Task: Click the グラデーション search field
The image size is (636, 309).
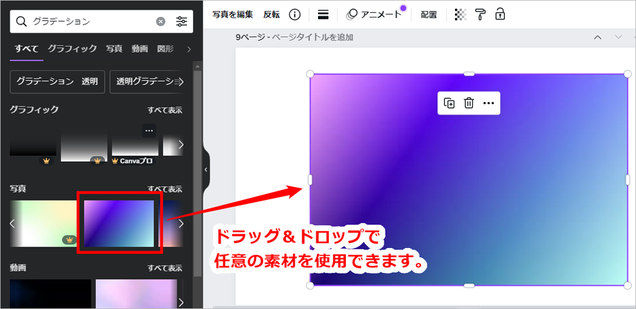Action: coord(101,21)
